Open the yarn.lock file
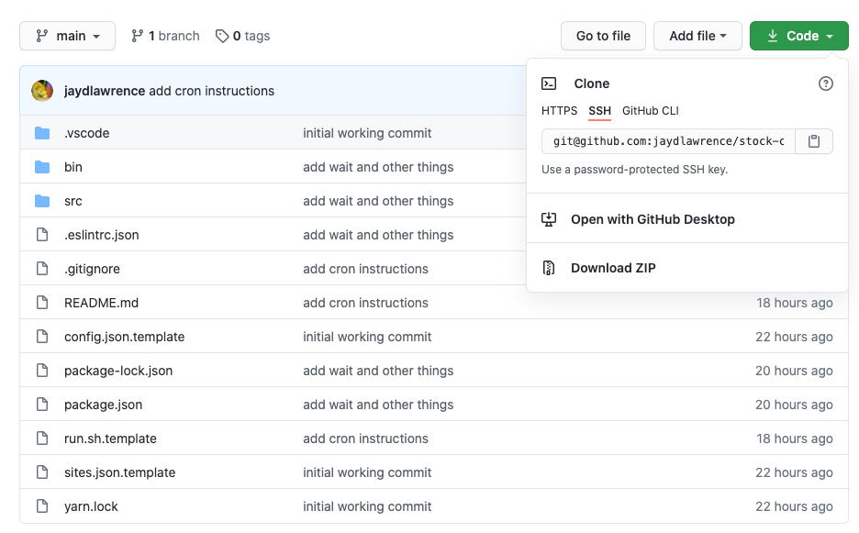The image size is (859, 533). pyautogui.click(x=91, y=506)
